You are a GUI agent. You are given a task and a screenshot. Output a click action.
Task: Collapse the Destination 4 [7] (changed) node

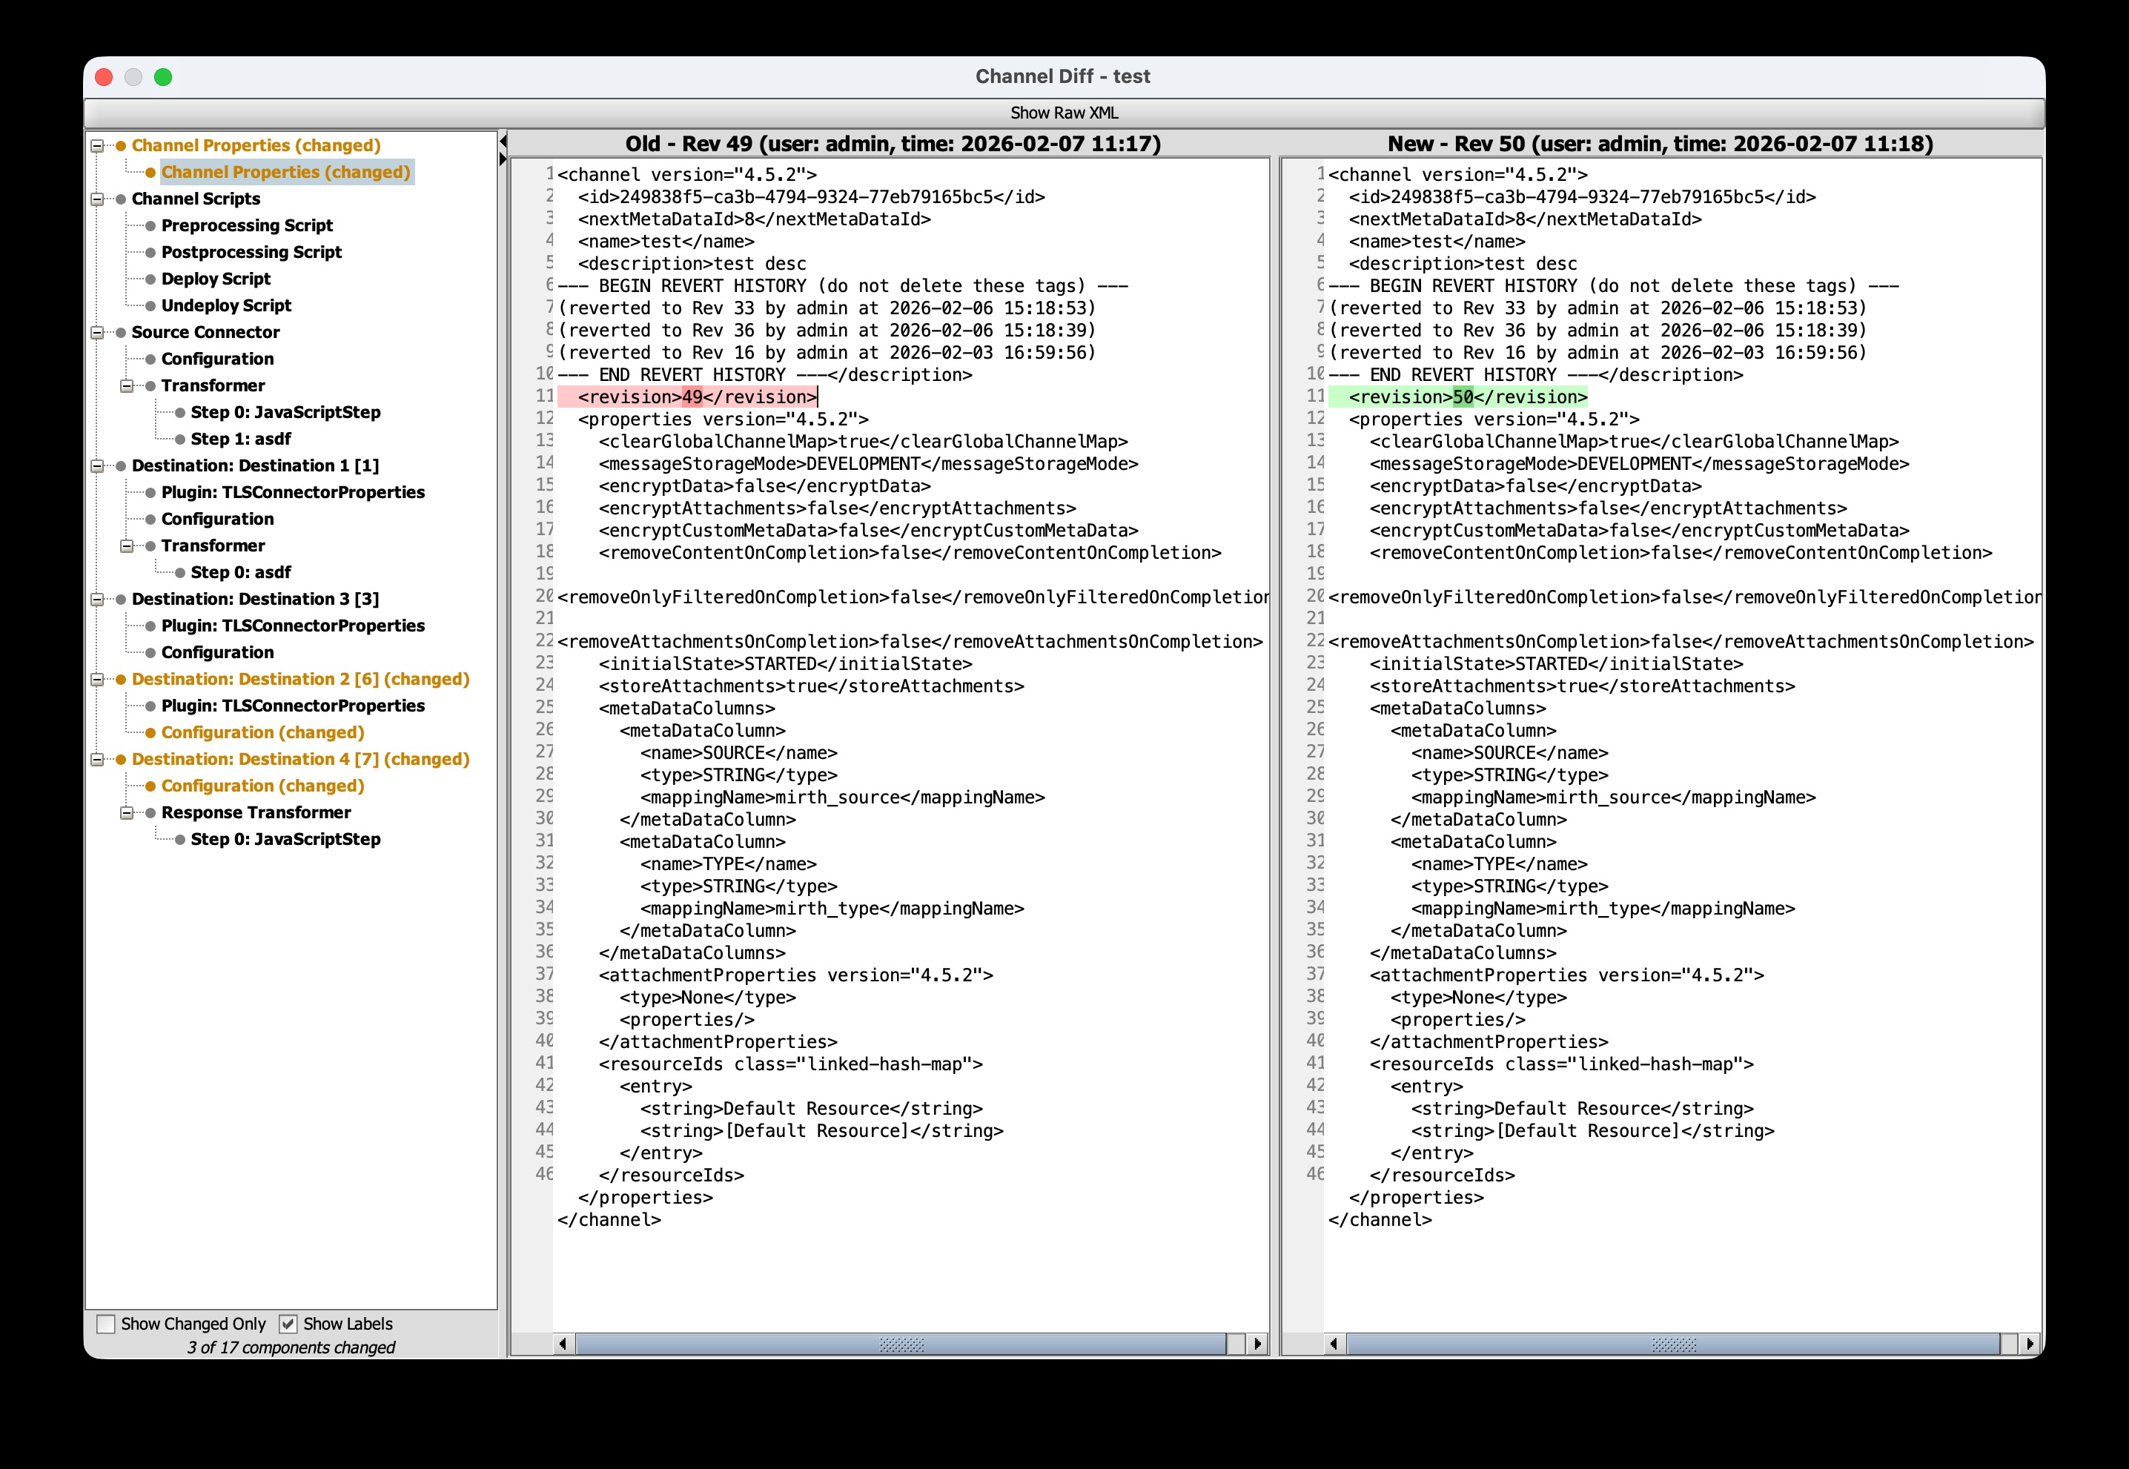click(x=96, y=760)
